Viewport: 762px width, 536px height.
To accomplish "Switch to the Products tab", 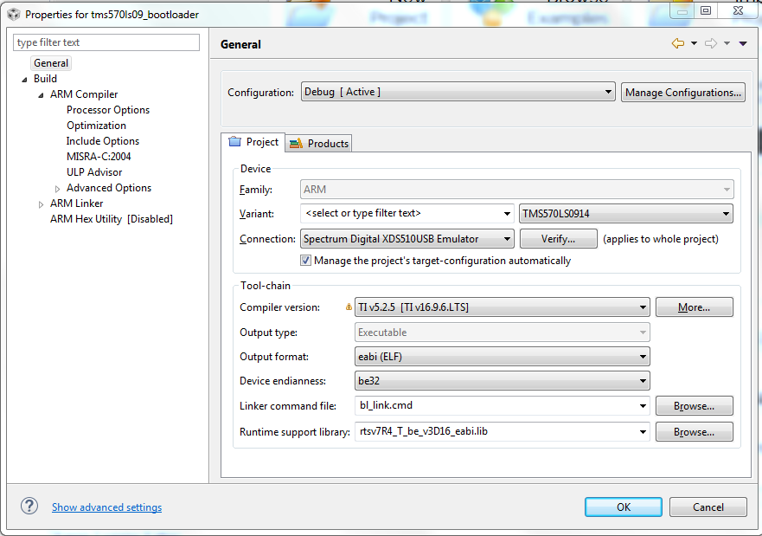I will coord(319,144).
